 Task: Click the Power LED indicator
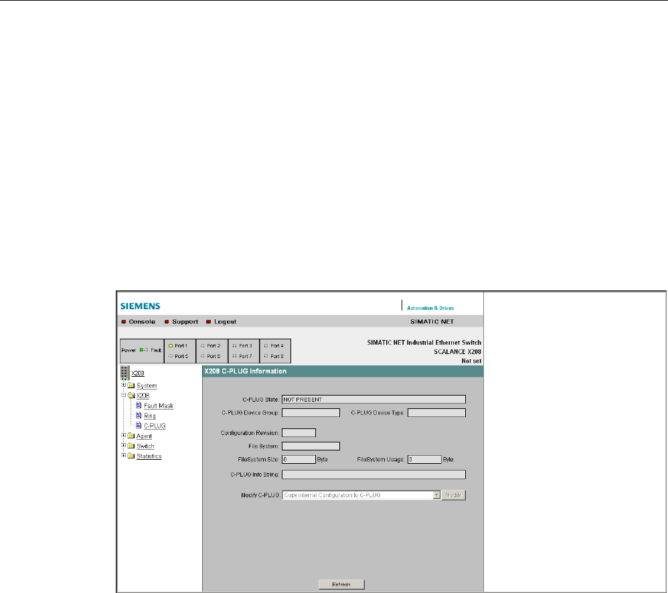point(141,350)
